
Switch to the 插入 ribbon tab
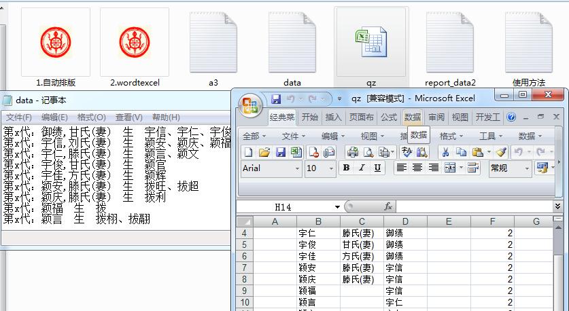(334, 117)
